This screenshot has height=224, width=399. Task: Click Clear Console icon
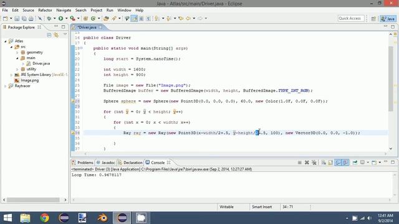324,162
